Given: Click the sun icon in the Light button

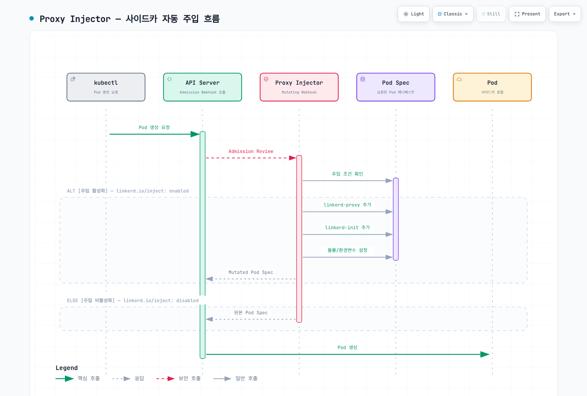Looking at the screenshot, I should pyautogui.click(x=406, y=14).
